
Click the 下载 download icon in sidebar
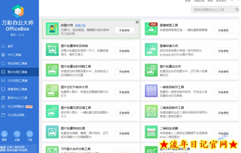click(x=30, y=134)
